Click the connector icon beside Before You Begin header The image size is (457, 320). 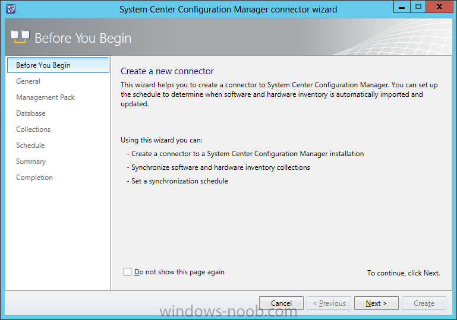tap(20, 37)
